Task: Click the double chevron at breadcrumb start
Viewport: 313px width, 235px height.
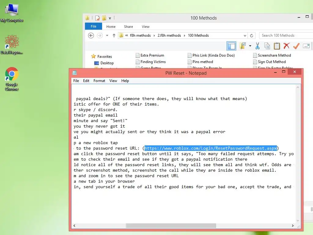Action: (127, 35)
